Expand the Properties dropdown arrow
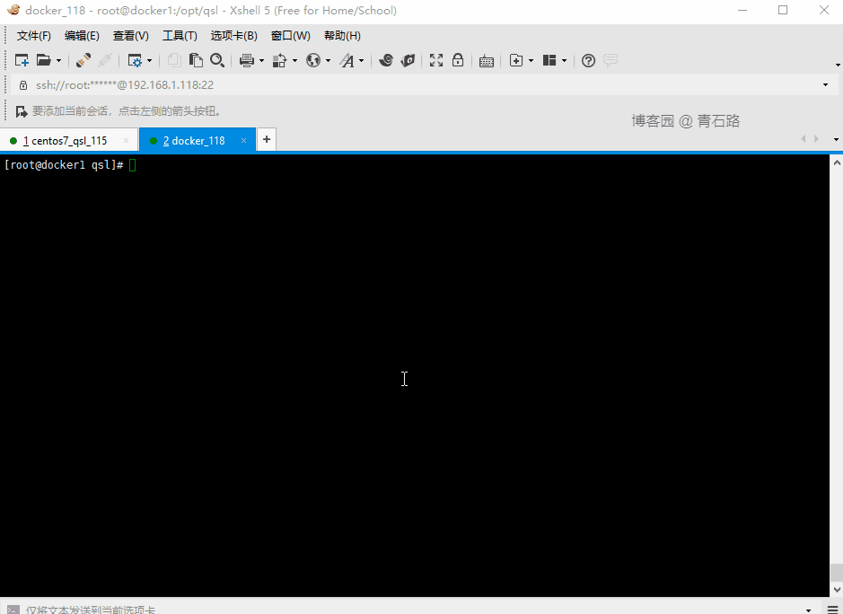The width and height of the screenshot is (843, 614). 149,61
